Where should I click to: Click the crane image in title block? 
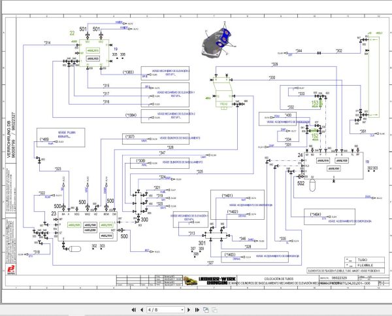click(x=190, y=281)
